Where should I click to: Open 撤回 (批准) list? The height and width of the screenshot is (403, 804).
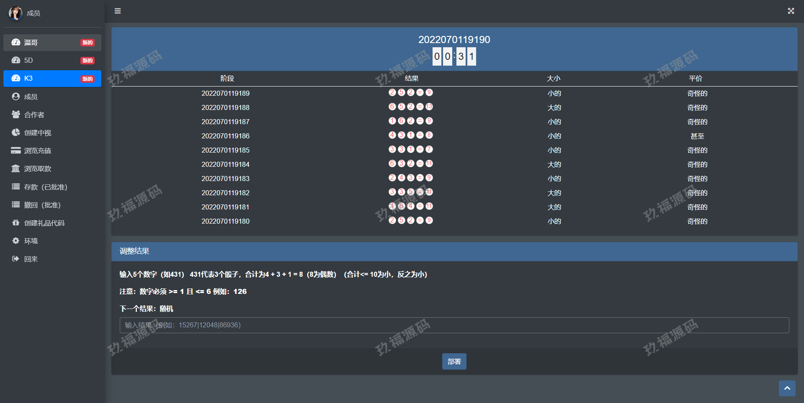tap(42, 205)
